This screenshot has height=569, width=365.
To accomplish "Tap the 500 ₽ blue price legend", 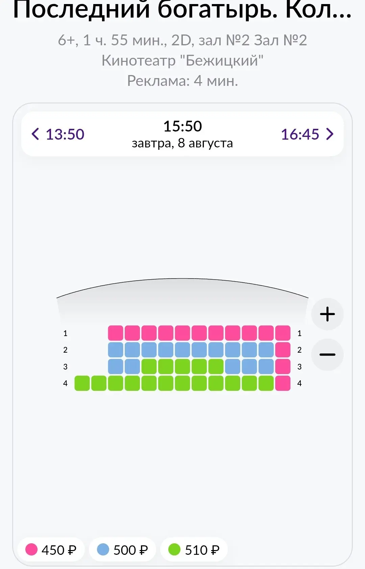I will click(x=123, y=549).
